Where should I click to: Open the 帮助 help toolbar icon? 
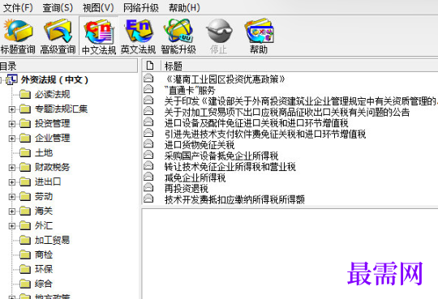point(259,36)
